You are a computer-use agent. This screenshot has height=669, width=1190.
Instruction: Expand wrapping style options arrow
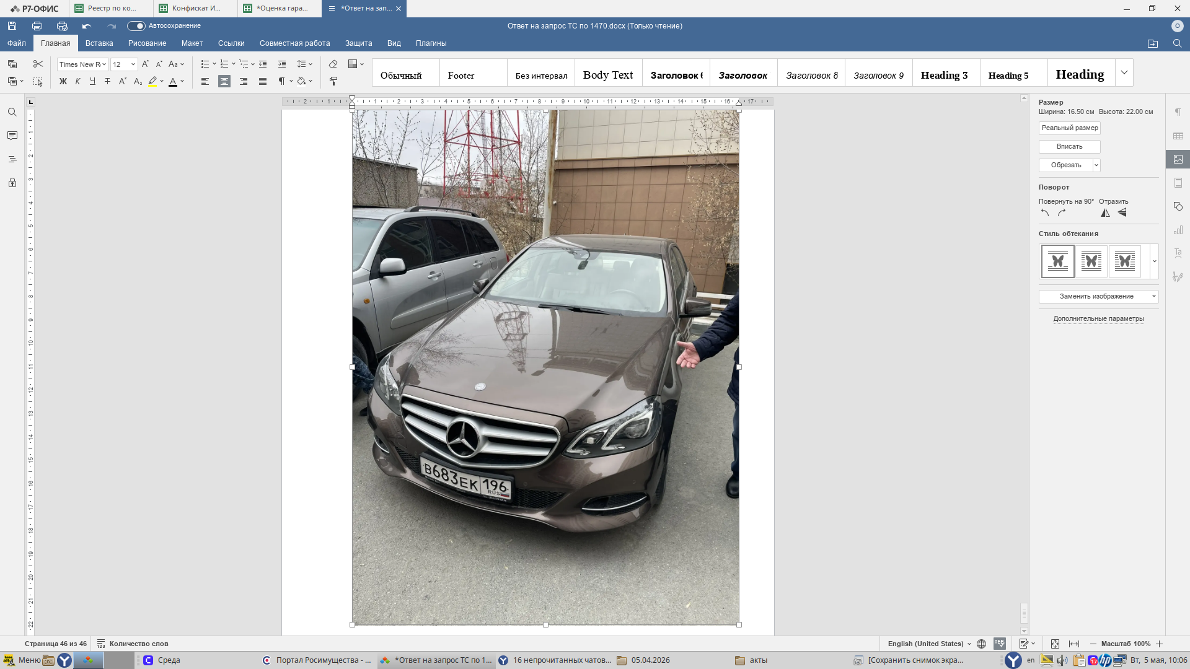[1154, 261]
